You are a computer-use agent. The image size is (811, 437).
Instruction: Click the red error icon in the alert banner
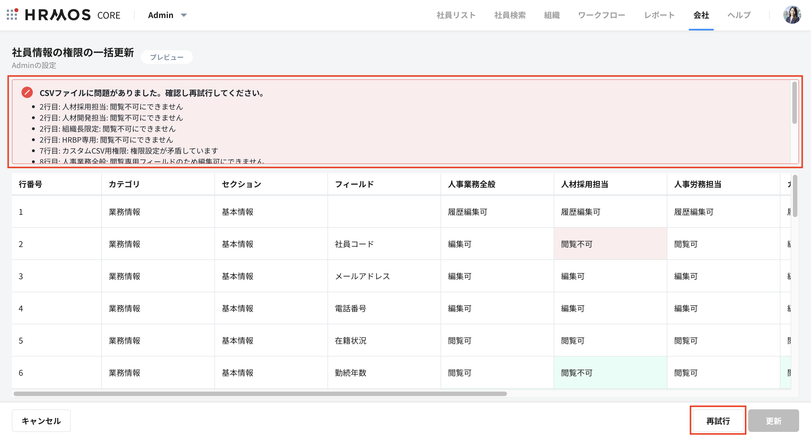coord(27,92)
